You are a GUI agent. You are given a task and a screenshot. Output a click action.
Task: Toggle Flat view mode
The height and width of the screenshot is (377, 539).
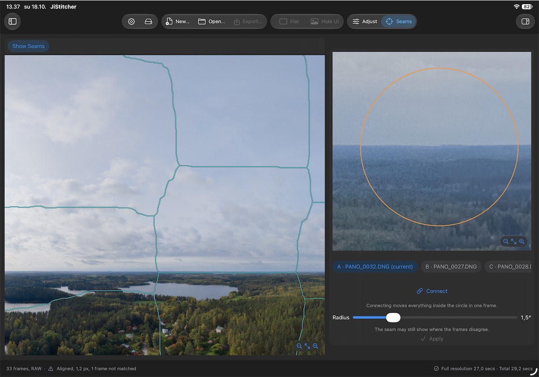(x=289, y=22)
